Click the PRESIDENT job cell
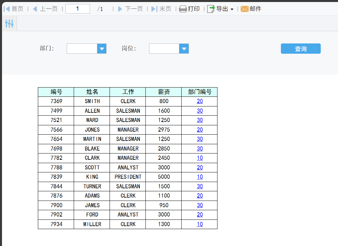The height and width of the screenshot is (246, 338). 128,177
